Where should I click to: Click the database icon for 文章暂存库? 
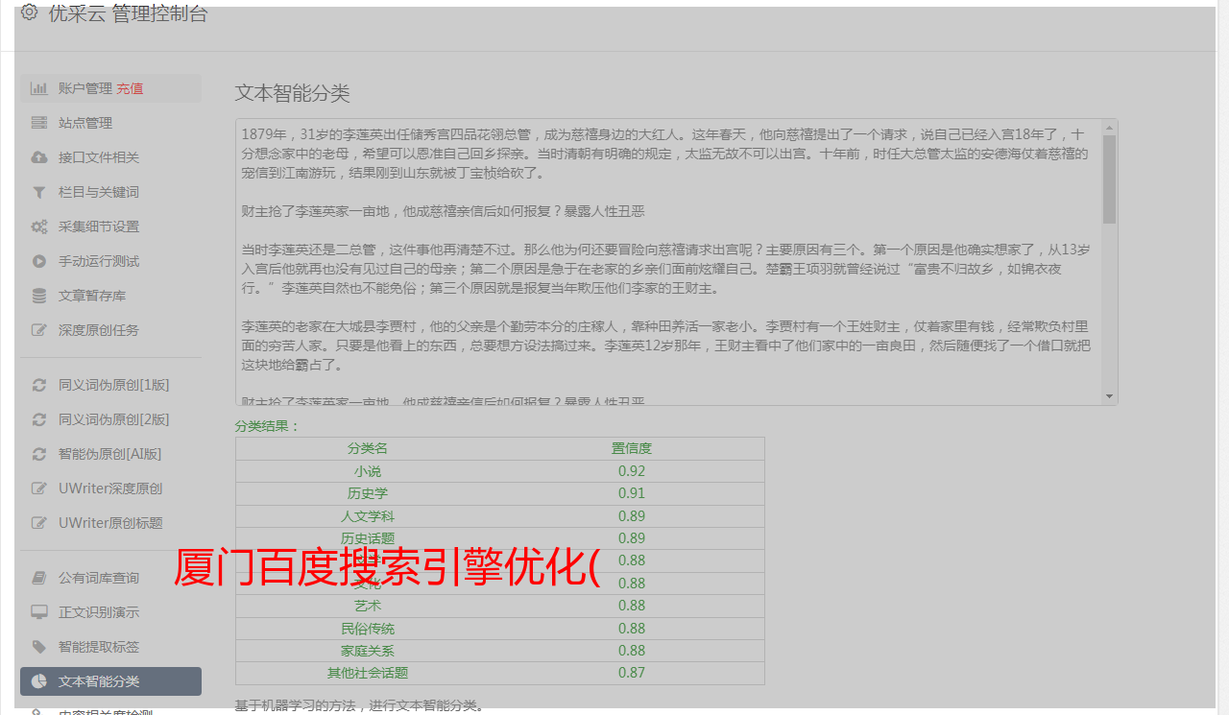point(38,296)
